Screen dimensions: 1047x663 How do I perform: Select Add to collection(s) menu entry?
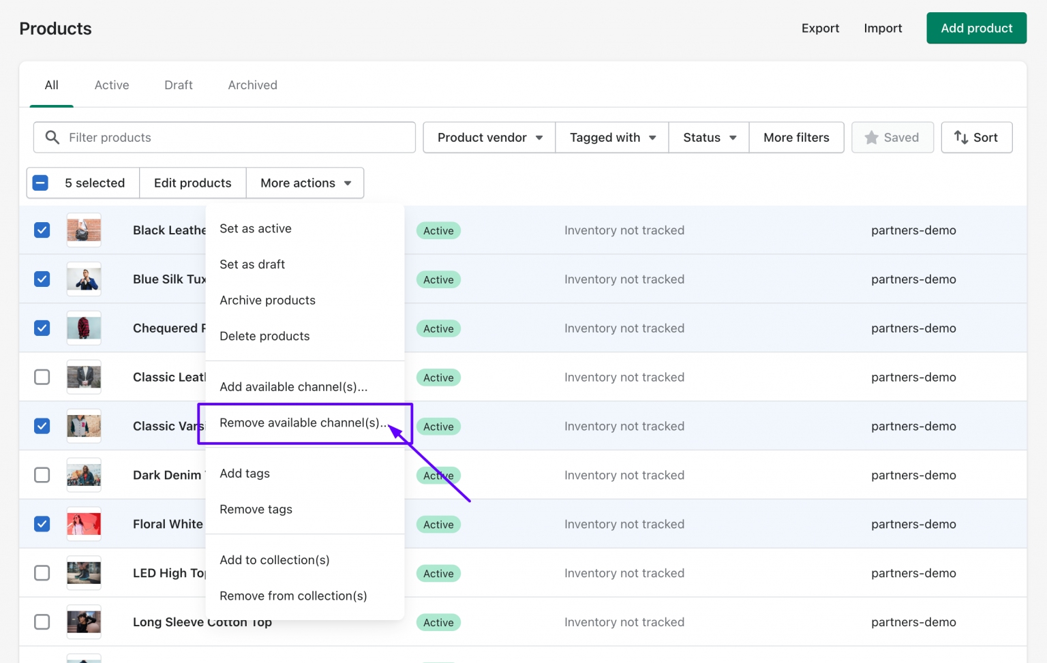point(274,559)
